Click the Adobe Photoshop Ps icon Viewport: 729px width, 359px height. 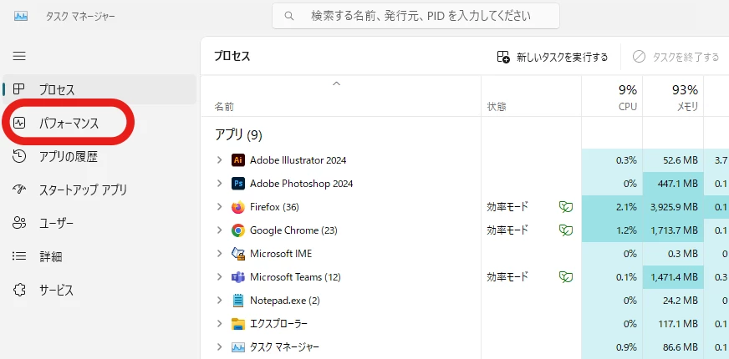(x=238, y=184)
